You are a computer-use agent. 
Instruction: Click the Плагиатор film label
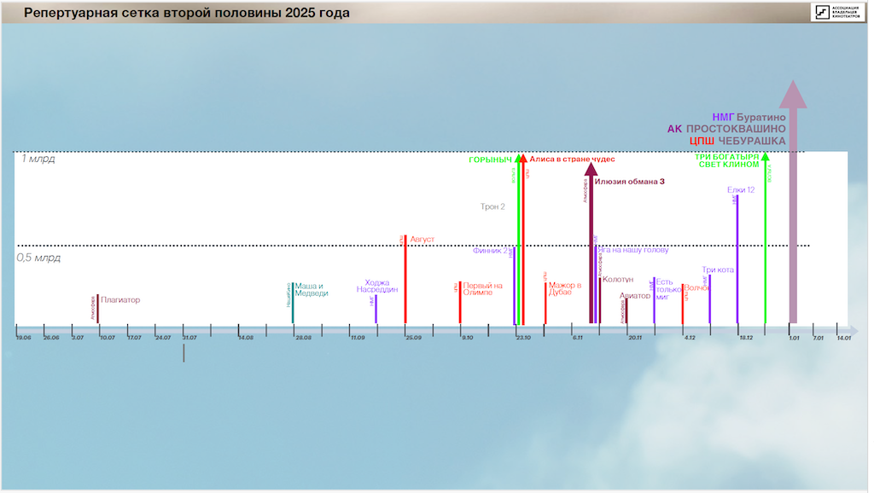click(120, 300)
